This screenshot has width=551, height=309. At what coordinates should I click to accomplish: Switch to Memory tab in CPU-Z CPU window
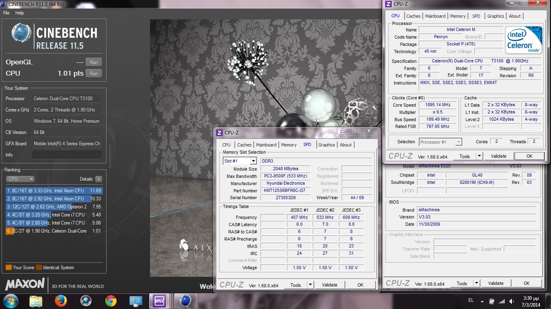[x=458, y=16]
